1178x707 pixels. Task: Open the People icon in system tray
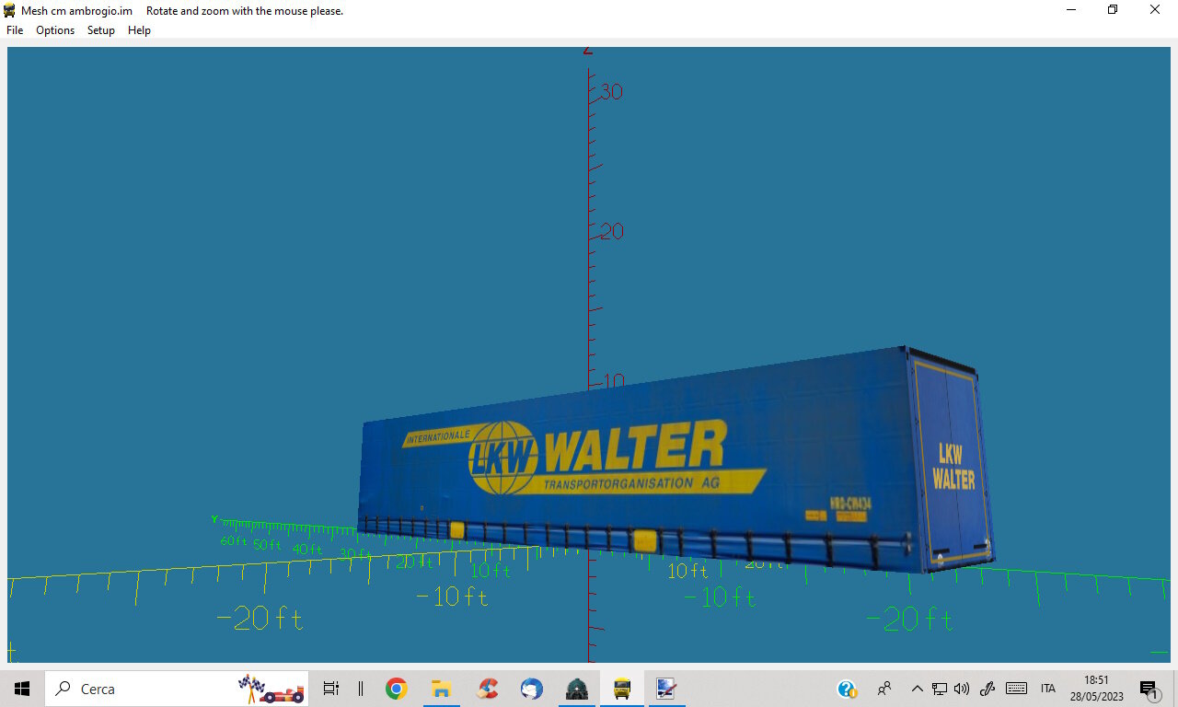click(884, 689)
